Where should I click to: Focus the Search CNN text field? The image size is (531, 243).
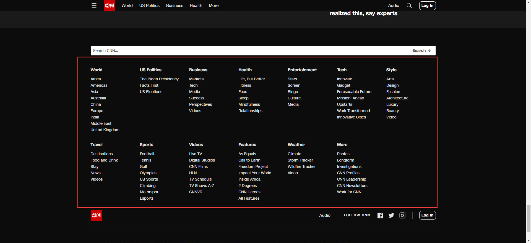pyautogui.click(x=249, y=51)
